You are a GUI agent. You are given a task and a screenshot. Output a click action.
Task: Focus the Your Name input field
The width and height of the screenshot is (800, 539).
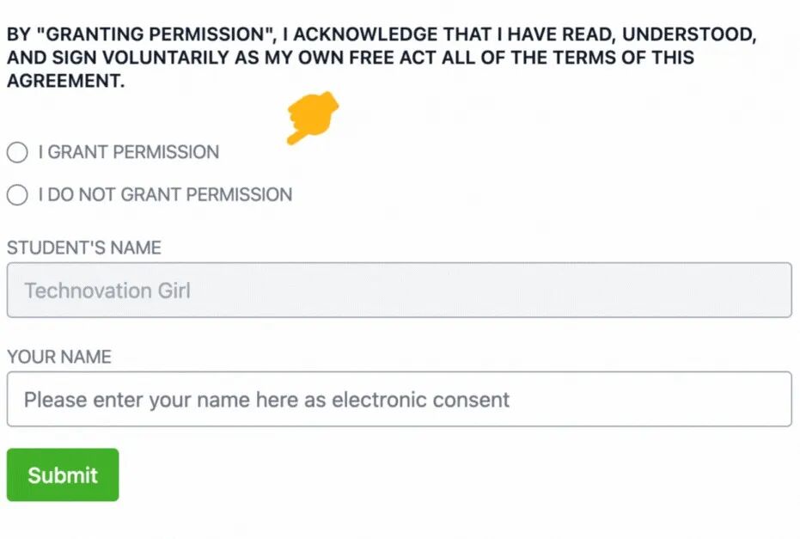point(399,399)
